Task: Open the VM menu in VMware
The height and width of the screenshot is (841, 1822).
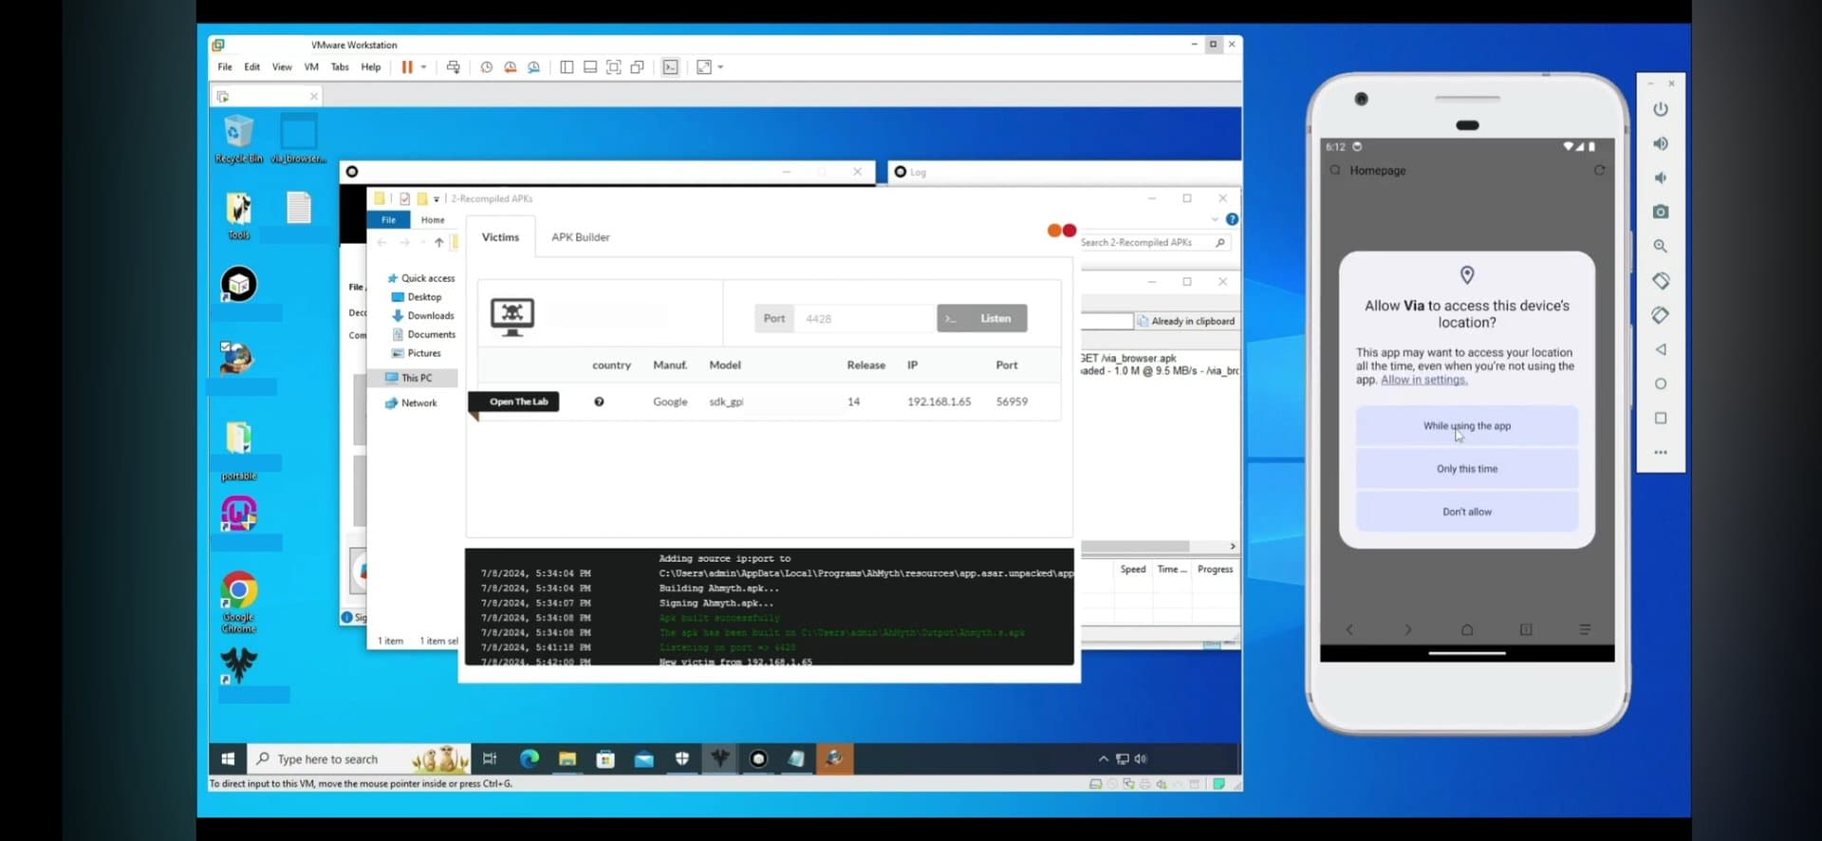Action: coord(311,67)
